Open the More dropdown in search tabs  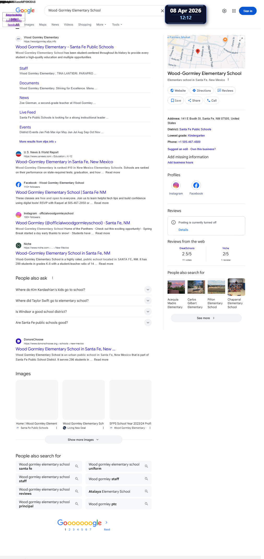(101, 25)
